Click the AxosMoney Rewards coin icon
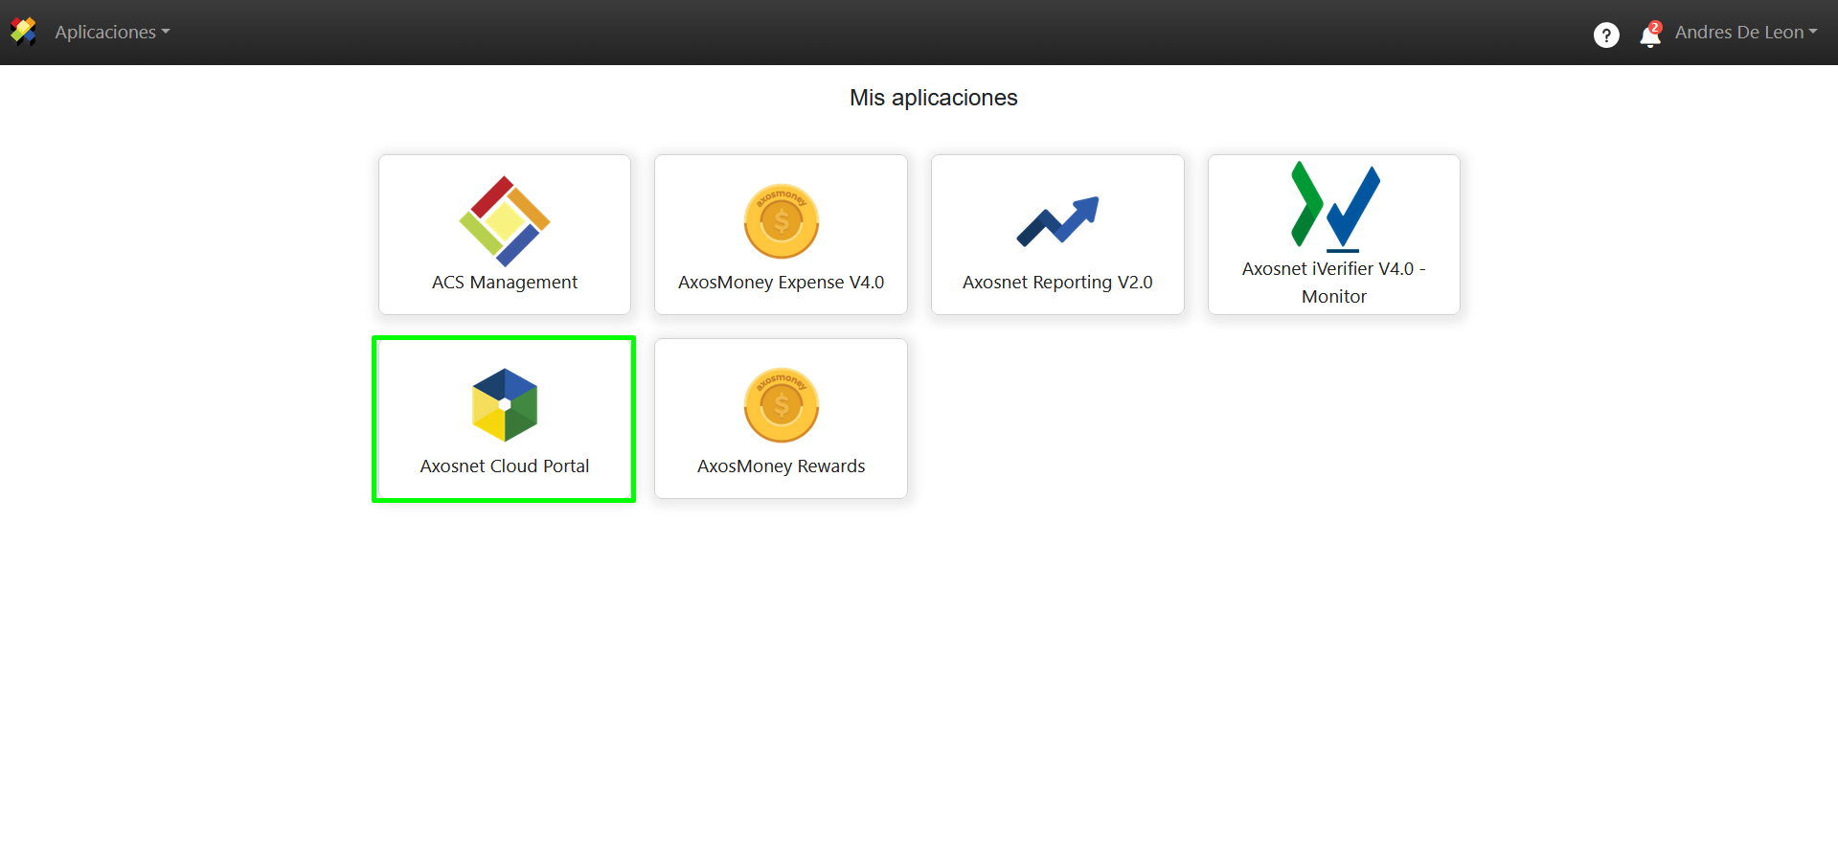 pyautogui.click(x=781, y=405)
